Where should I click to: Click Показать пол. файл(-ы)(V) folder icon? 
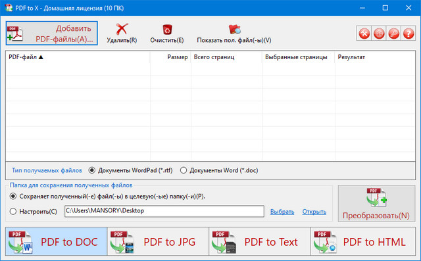tap(234, 30)
